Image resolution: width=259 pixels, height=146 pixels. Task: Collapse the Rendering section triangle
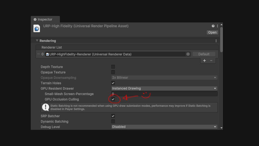click(37, 41)
